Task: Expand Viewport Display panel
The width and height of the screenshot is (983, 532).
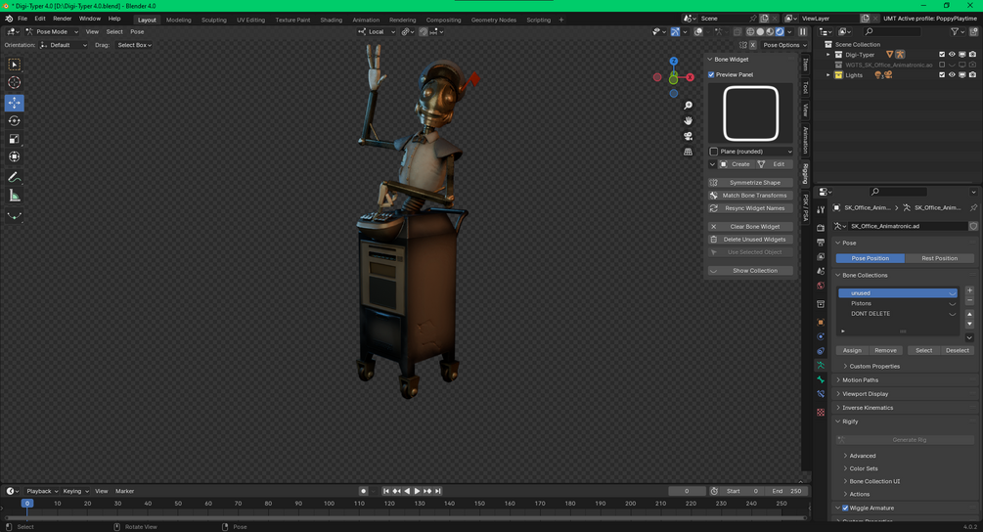Action: coord(866,394)
